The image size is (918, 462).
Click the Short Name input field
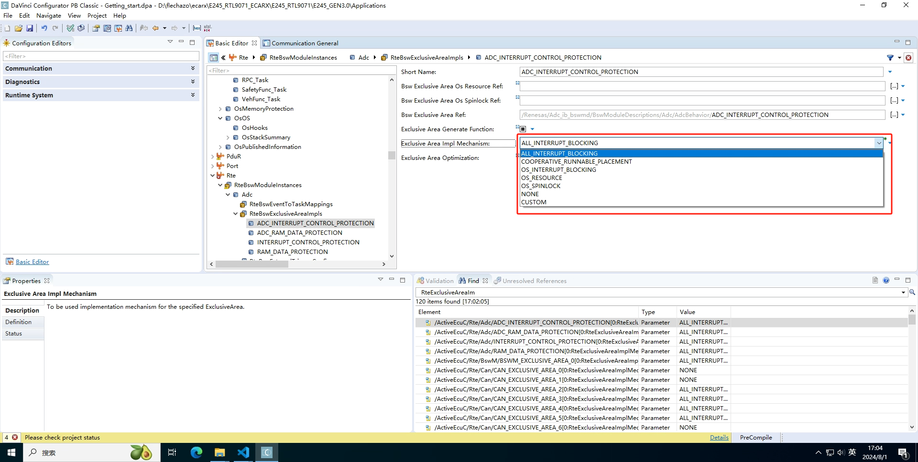pyautogui.click(x=700, y=72)
